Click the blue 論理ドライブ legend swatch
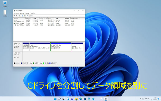Screen dimensions: 161x101 tap(50, 63)
